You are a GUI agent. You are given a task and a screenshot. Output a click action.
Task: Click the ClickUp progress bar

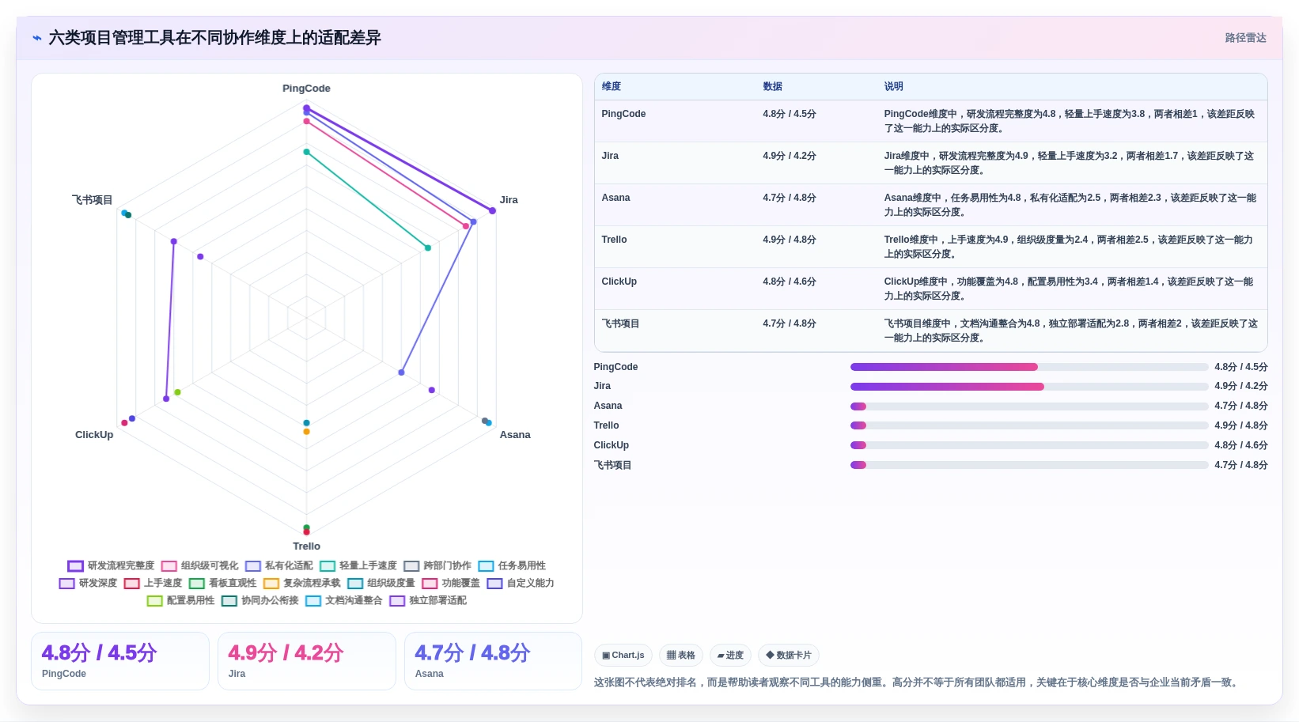click(x=1029, y=445)
